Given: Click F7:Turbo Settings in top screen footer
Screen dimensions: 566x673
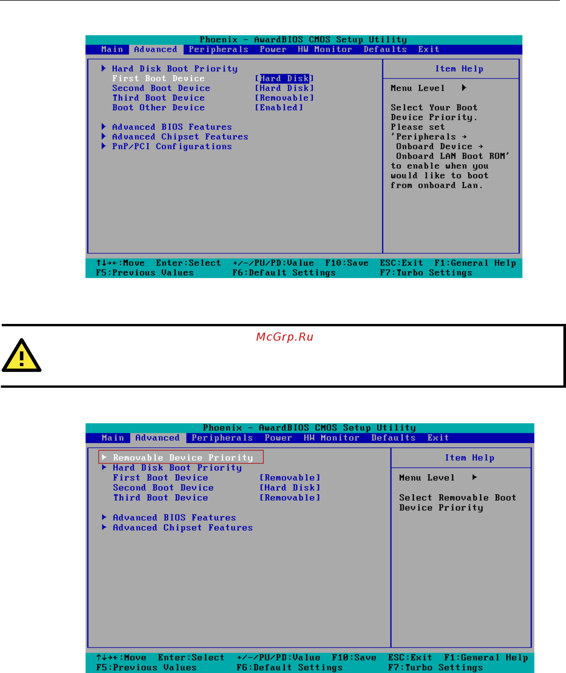Looking at the screenshot, I should 426,273.
